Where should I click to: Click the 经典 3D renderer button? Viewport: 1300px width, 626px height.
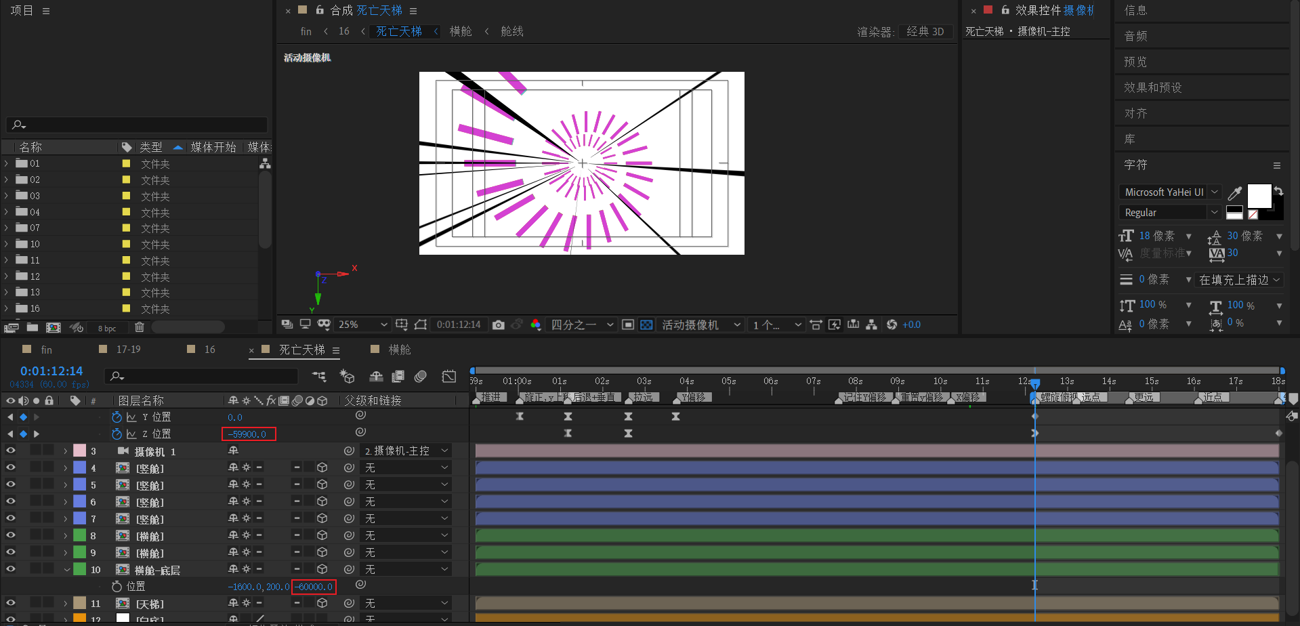coord(925,32)
